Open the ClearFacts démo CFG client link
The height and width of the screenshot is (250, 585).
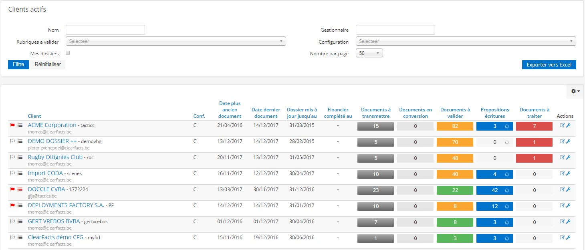(56, 237)
